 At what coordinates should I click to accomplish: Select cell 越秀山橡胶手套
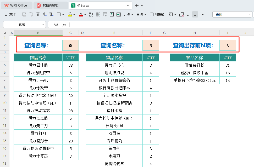click(x=195, y=73)
